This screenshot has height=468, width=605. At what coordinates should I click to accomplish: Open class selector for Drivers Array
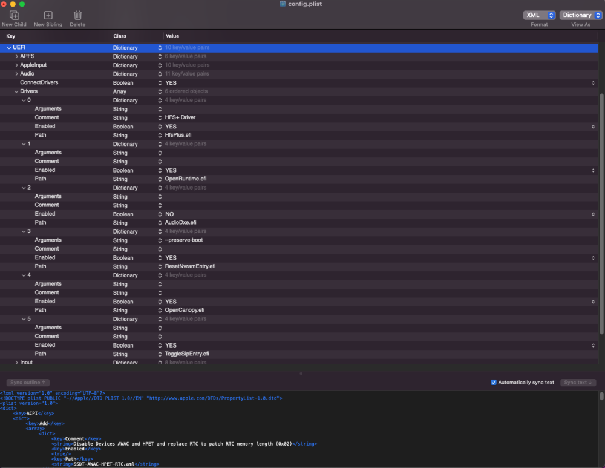coord(160,91)
